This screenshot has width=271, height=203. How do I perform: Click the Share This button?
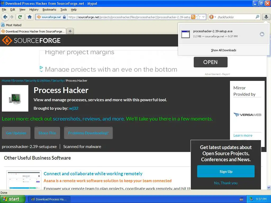(x=47, y=133)
